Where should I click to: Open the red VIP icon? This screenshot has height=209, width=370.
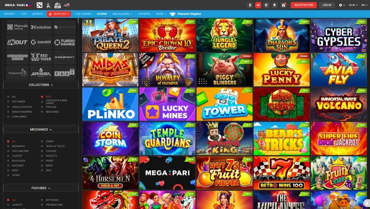(x=258, y=5)
